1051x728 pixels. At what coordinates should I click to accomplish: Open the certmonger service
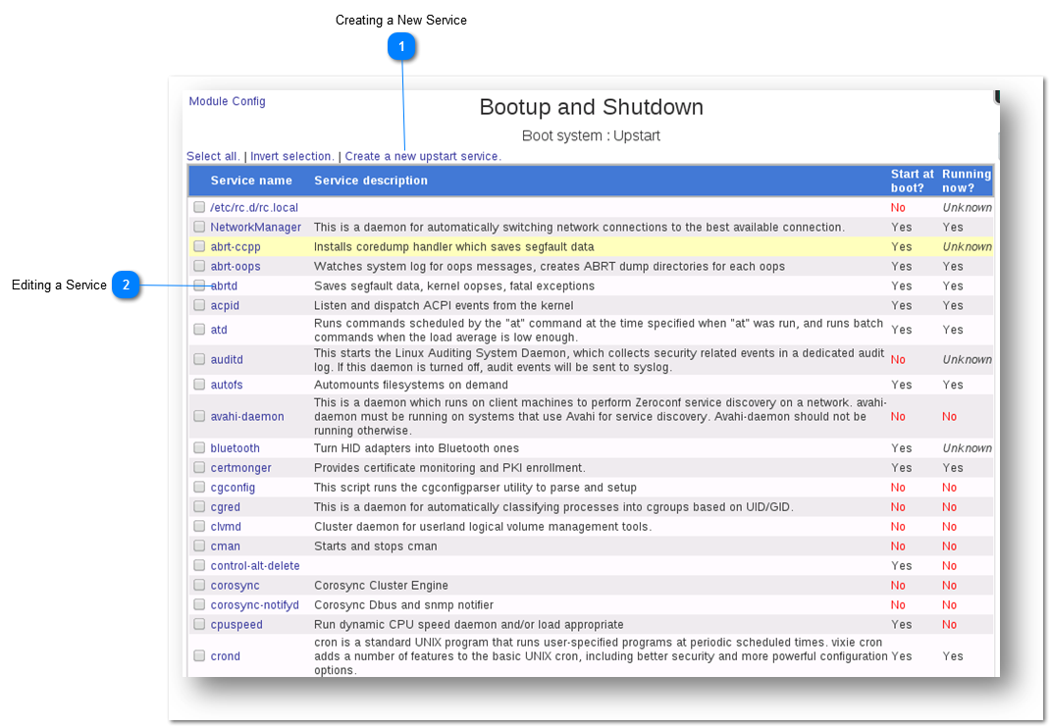239,467
